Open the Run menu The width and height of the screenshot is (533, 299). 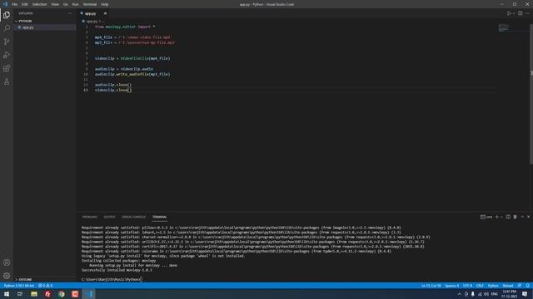click(x=75, y=4)
